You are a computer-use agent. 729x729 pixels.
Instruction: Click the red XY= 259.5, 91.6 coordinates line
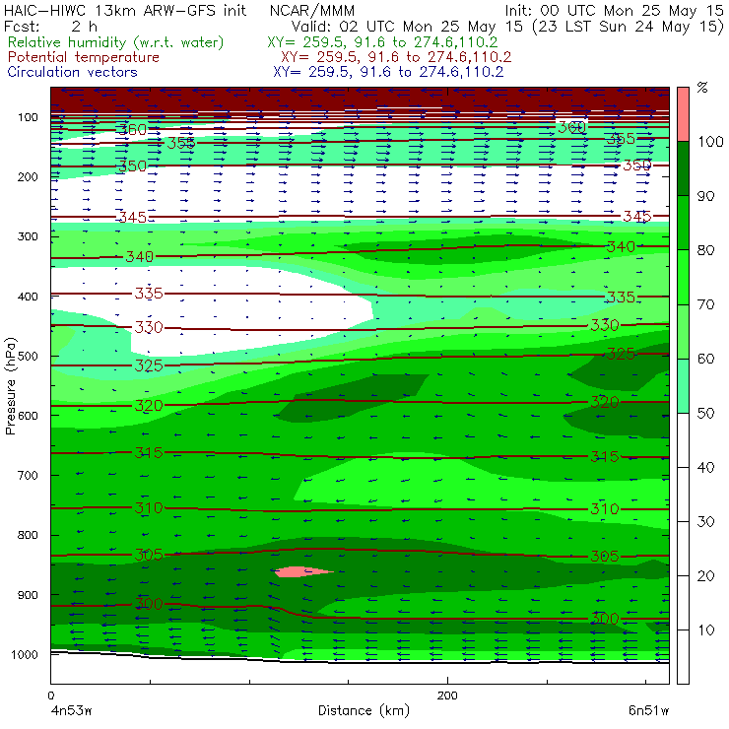(396, 57)
